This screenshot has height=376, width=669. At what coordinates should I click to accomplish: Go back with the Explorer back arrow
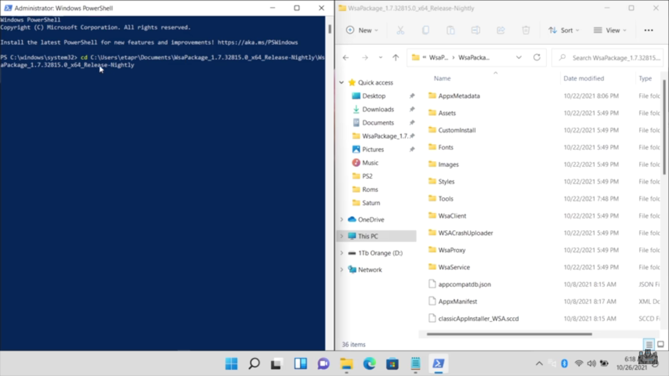(346, 57)
